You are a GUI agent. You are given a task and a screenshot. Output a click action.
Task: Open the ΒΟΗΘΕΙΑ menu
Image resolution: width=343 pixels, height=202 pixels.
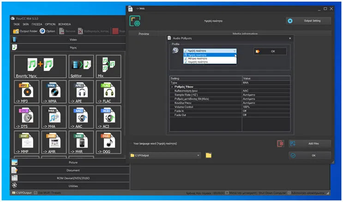65,24
